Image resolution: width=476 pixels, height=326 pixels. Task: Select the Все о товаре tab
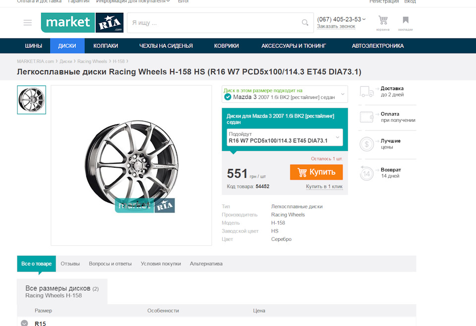(36, 264)
